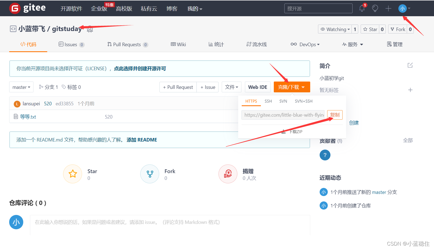Open the 流水线 tab
Image resolution: width=434 pixels, height=249 pixels.
coord(256,45)
